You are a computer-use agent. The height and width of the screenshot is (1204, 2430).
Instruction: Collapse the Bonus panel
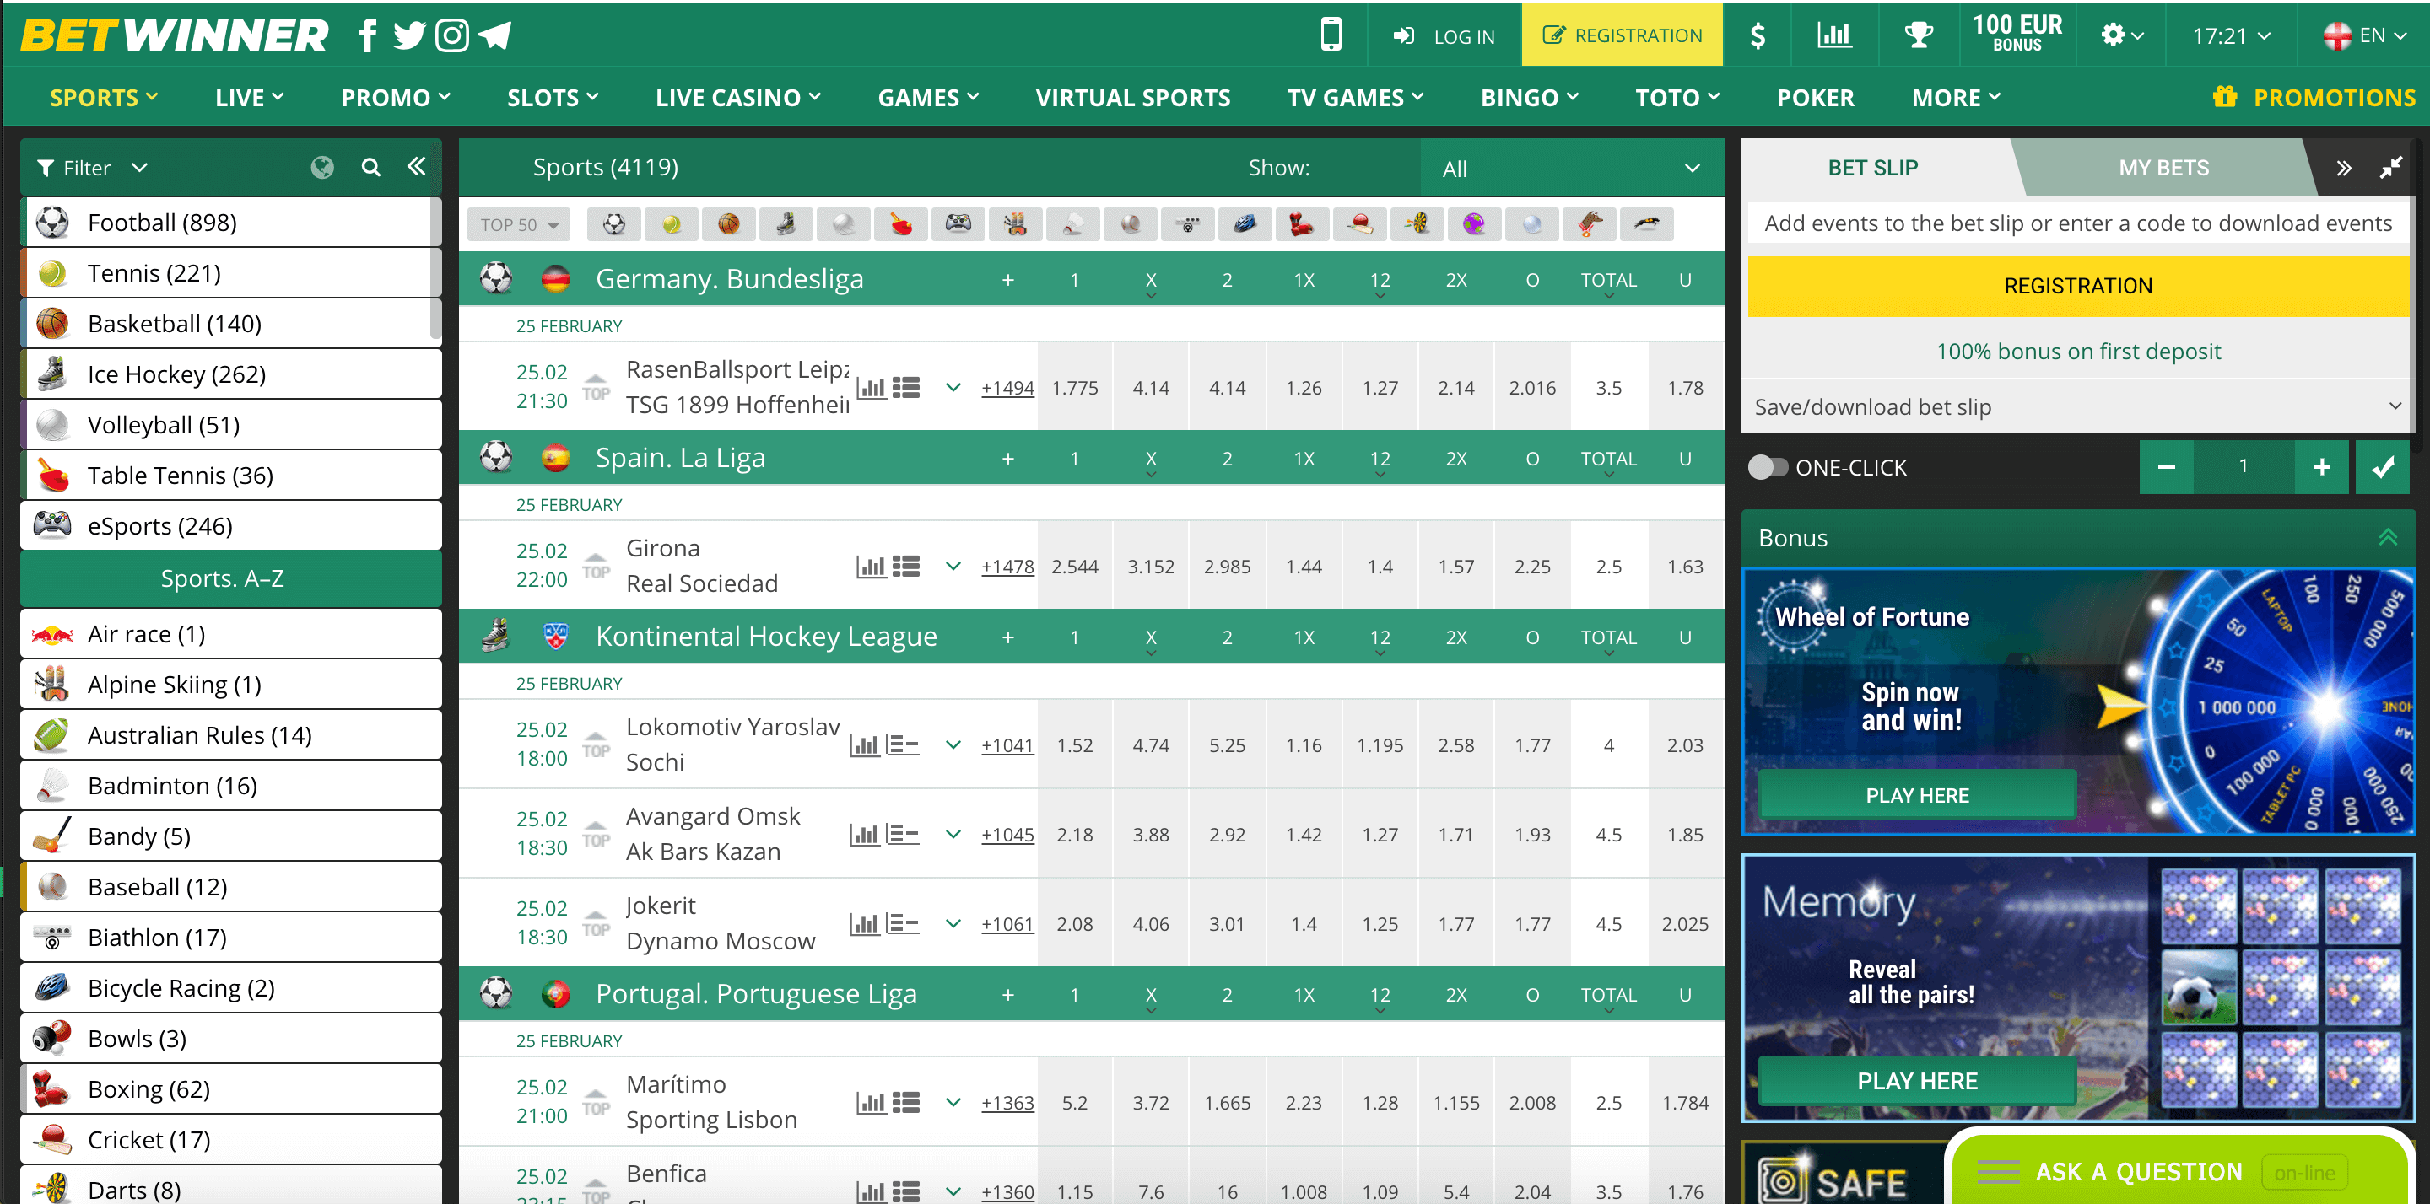tap(2388, 537)
